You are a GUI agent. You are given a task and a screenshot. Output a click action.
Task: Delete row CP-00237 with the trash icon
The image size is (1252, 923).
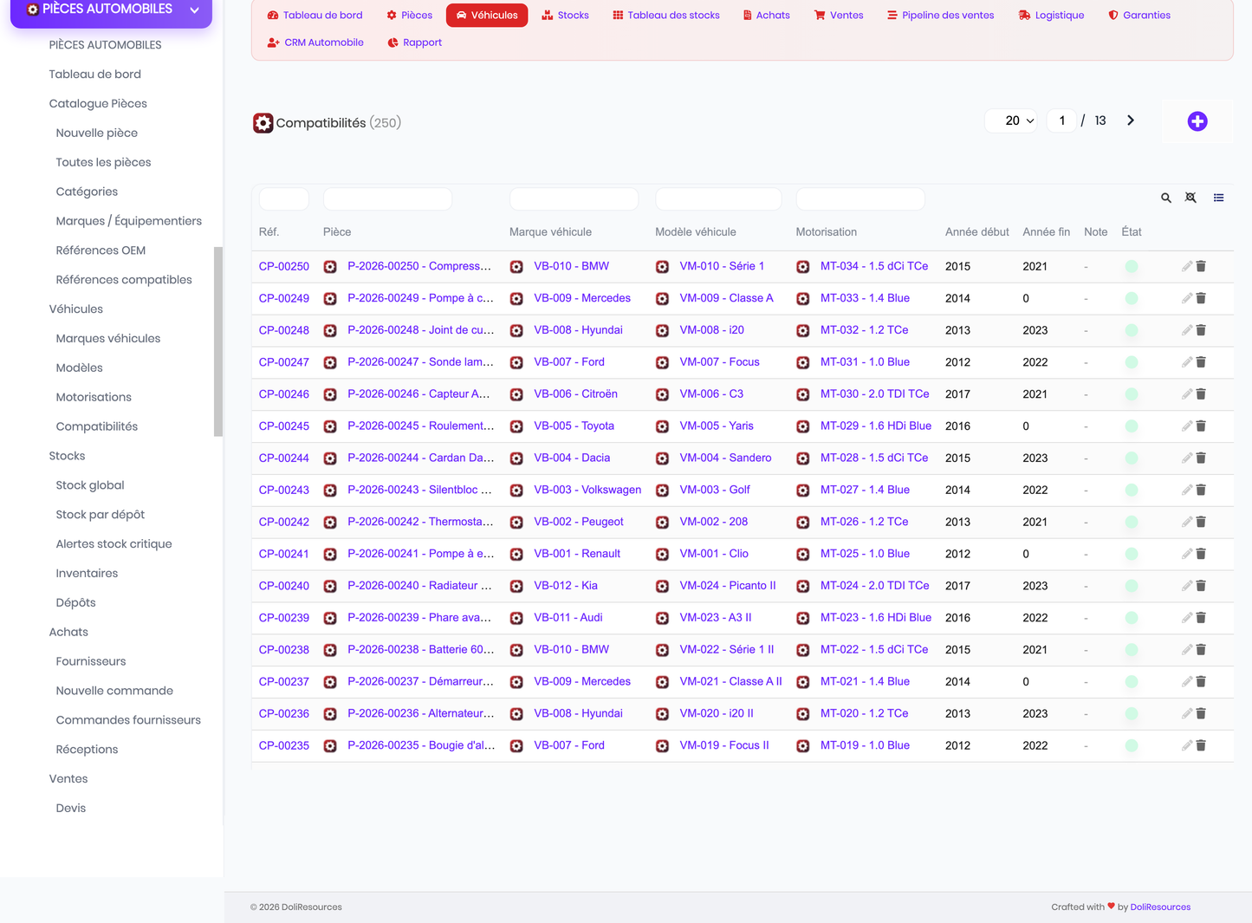pos(1201,682)
